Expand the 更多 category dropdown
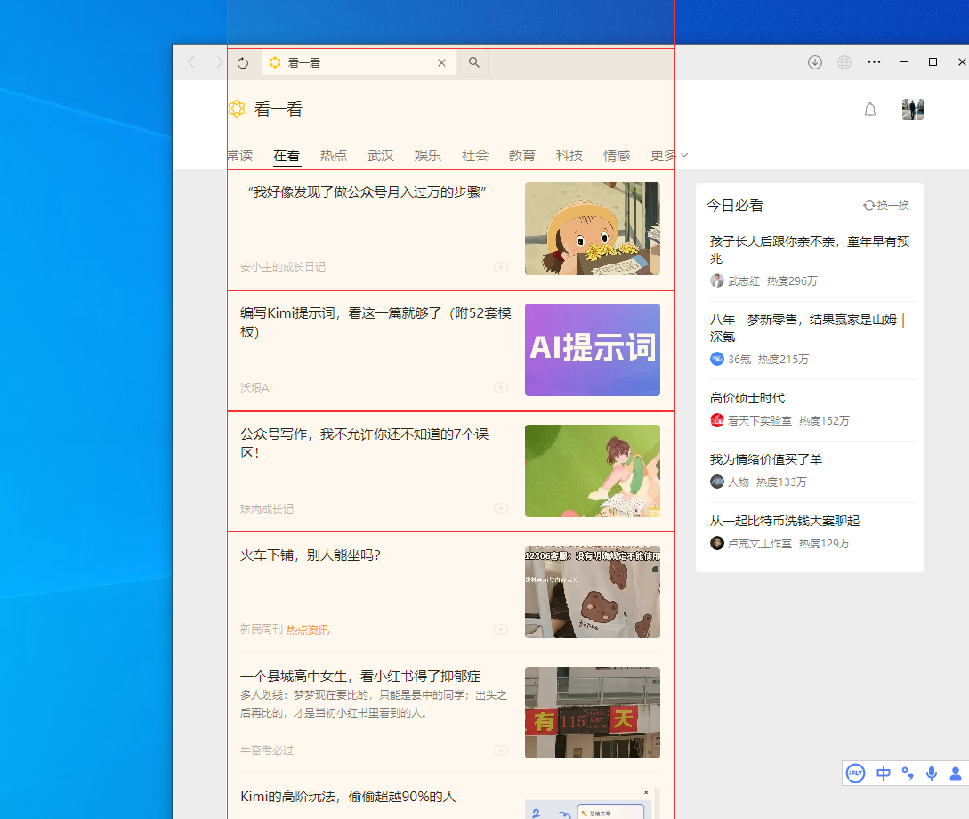 coord(669,156)
